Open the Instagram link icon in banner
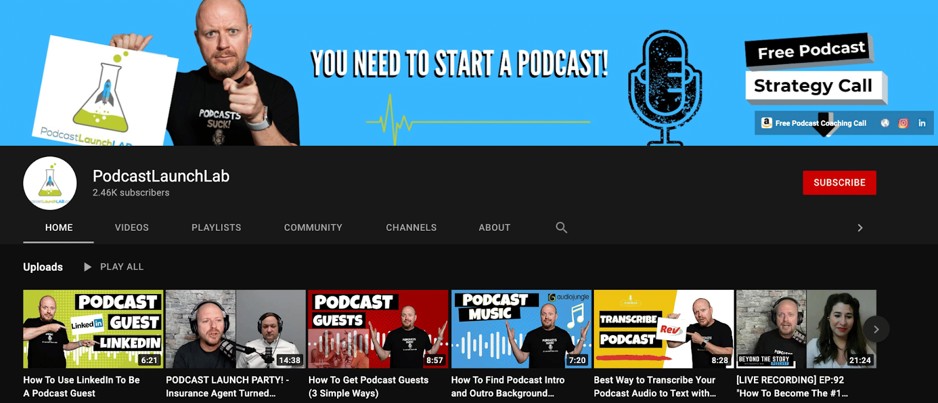Viewport: 938px width, 403px height. coord(903,123)
